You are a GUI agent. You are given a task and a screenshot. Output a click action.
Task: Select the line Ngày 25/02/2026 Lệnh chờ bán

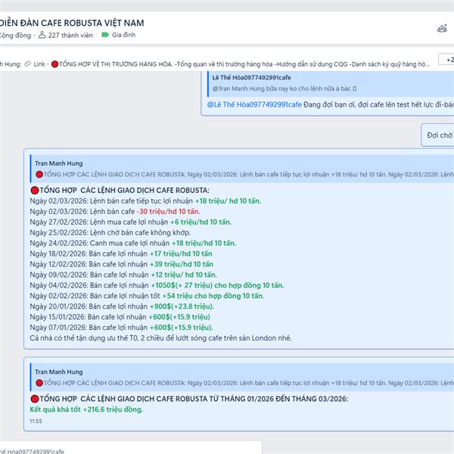coord(110,232)
